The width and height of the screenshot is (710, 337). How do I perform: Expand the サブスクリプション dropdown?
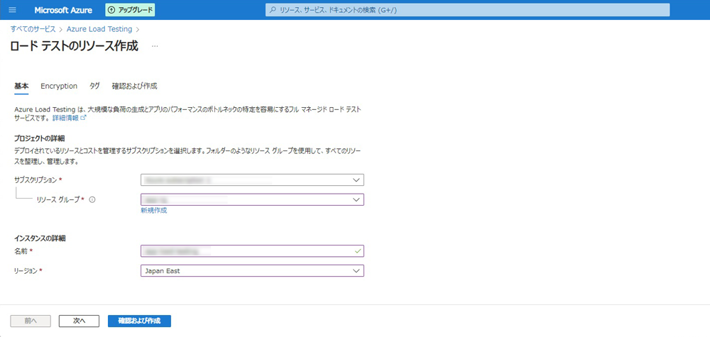[252, 180]
